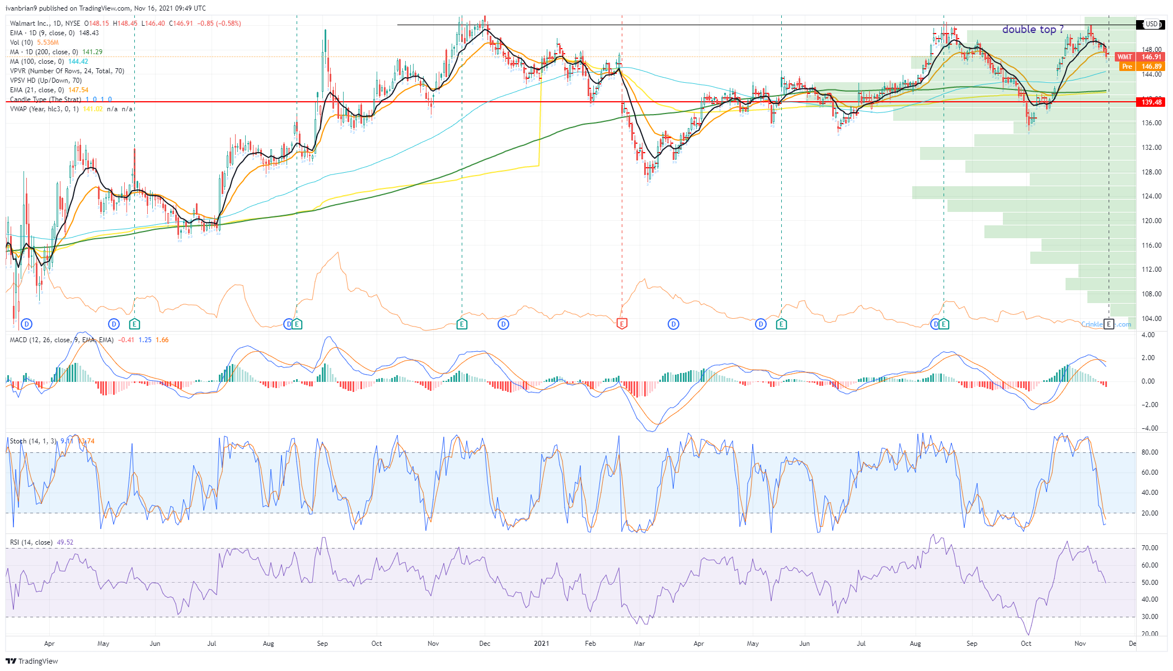1173x671 pixels.
Task: Open the earnings E marker in mid-May 2020
Action: (x=134, y=324)
